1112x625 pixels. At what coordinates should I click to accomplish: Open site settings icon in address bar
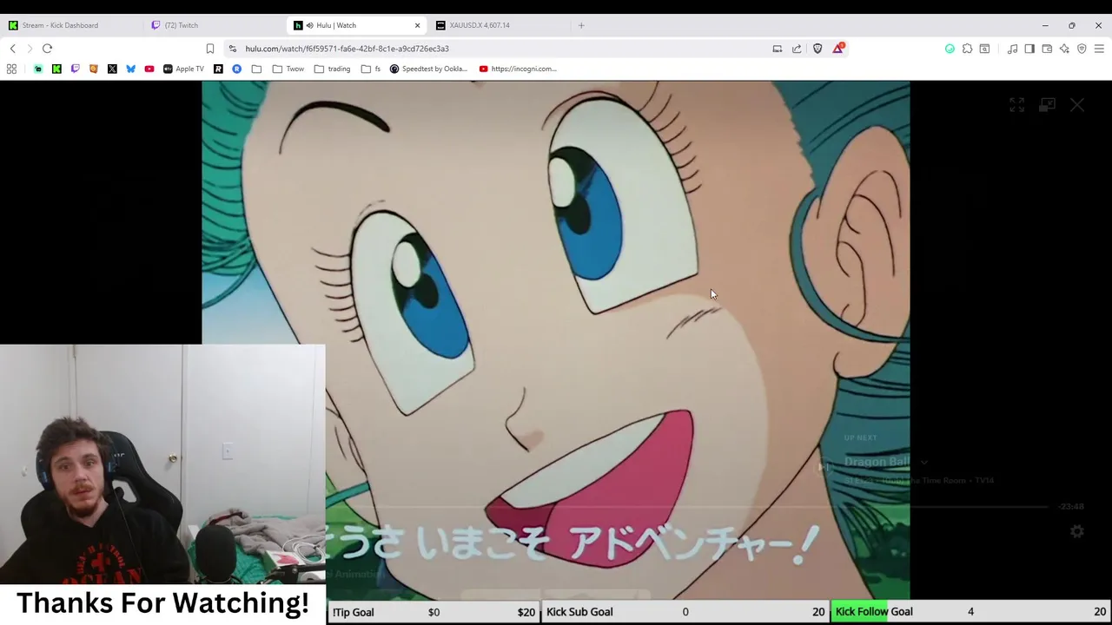pos(233,49)
